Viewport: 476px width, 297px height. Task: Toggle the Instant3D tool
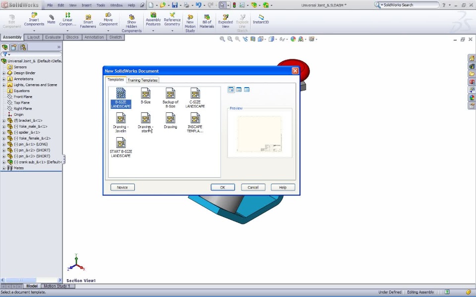[x=261, y=19]
